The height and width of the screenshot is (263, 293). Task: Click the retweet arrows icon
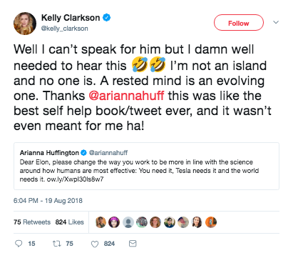point(56,244)
